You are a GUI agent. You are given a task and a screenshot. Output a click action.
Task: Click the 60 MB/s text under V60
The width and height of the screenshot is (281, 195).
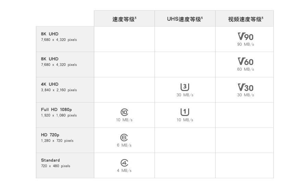pos(245,69)
